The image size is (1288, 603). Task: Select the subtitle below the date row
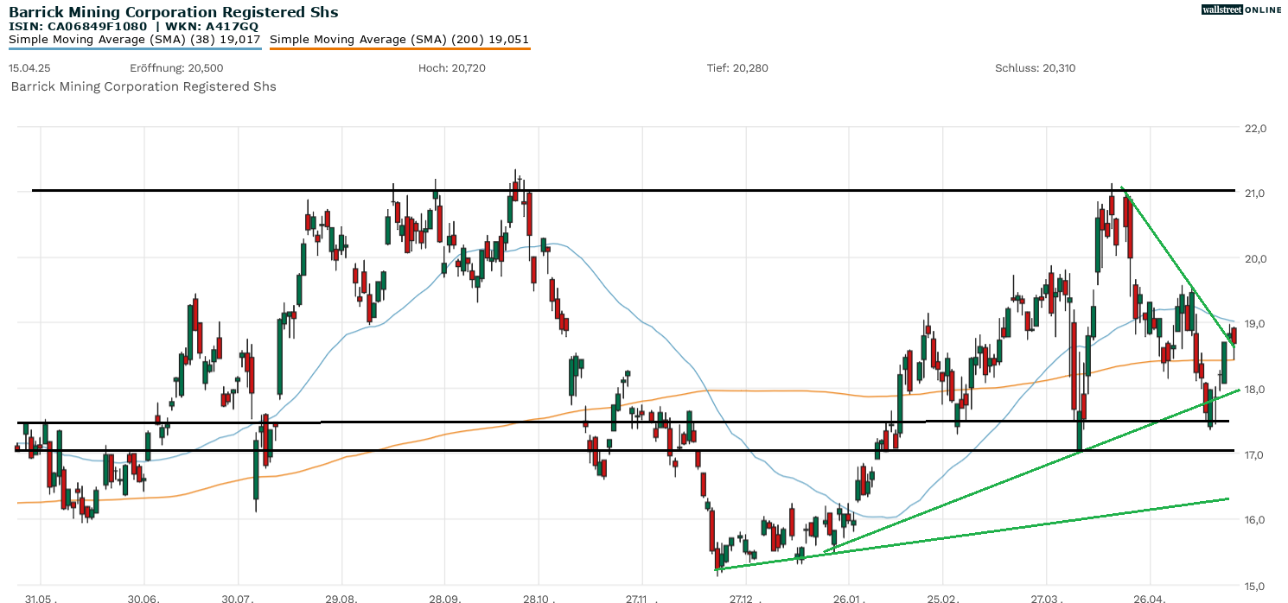point(143,86)
